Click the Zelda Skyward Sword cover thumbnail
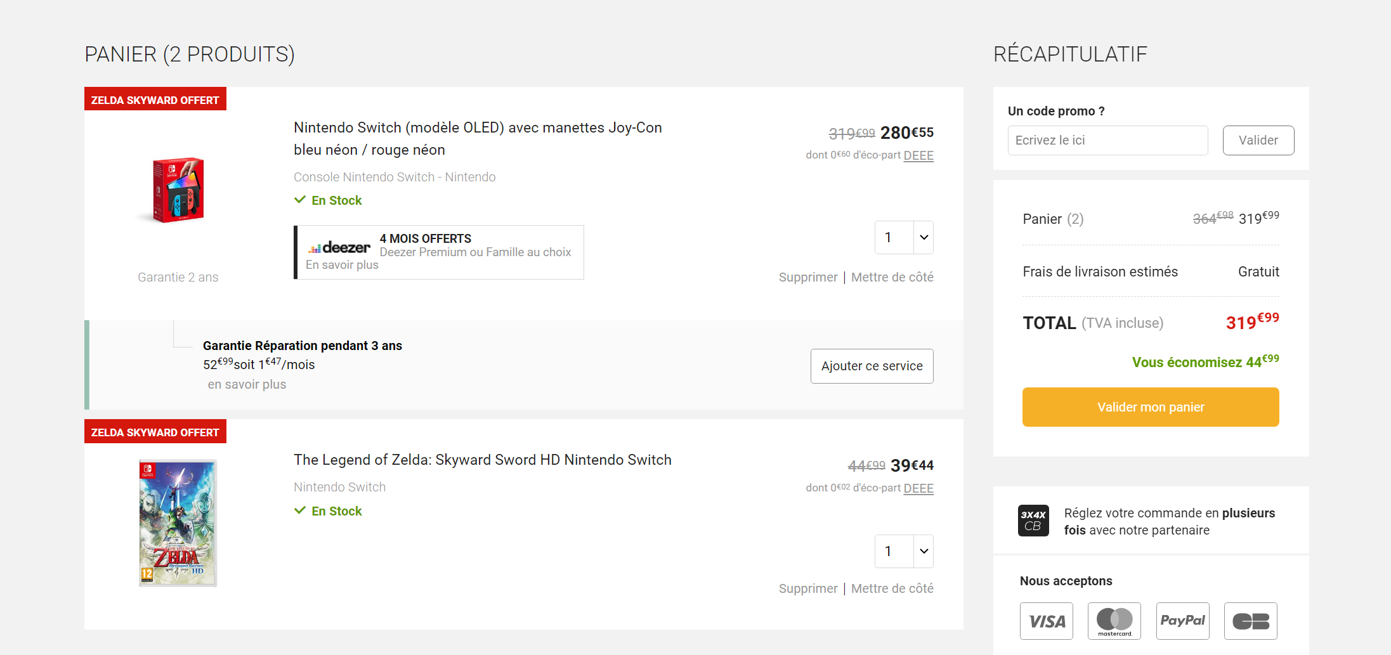The height and width of the screenshot is (655, 1391). [x=178, y=523]
